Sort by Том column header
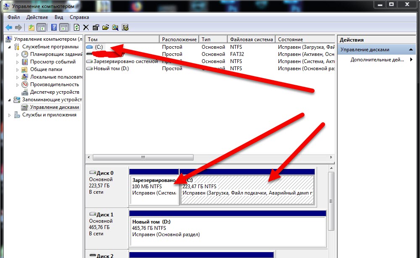 pos(122,39)
